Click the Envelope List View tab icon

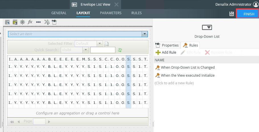(x=74, y=5)
